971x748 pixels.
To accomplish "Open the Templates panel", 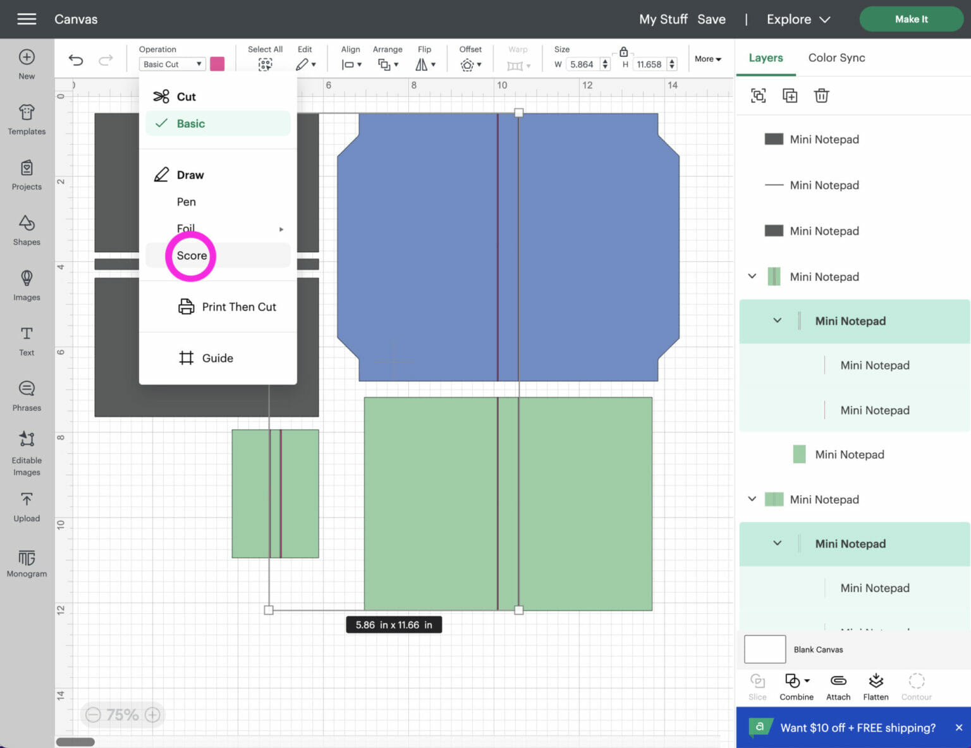I will (x=27, y=119).
